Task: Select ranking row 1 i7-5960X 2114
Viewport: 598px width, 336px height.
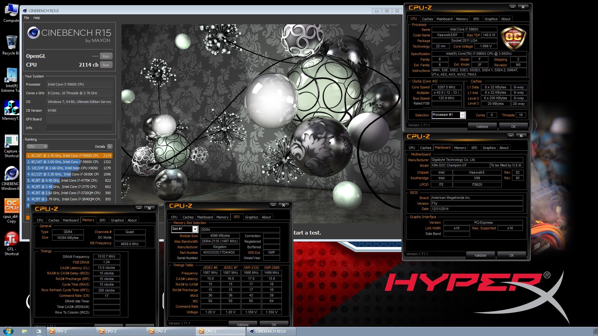Action: point(69,156)
